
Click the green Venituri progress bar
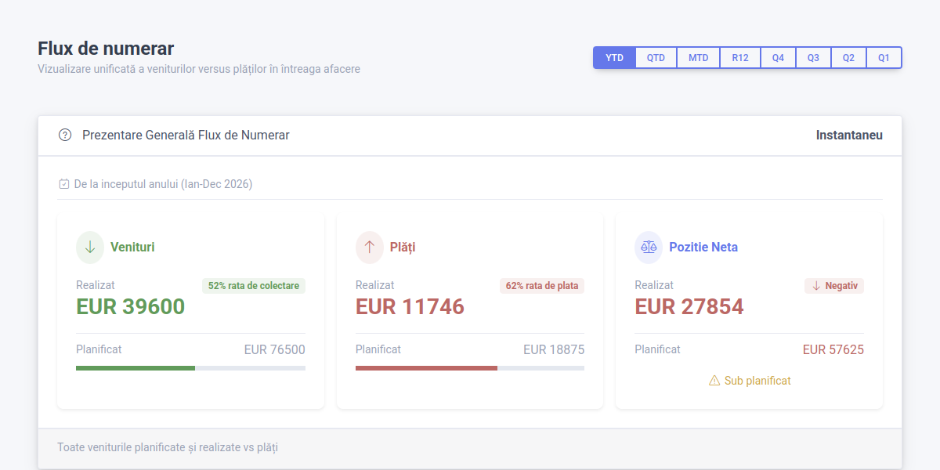(x=135, y=367)
